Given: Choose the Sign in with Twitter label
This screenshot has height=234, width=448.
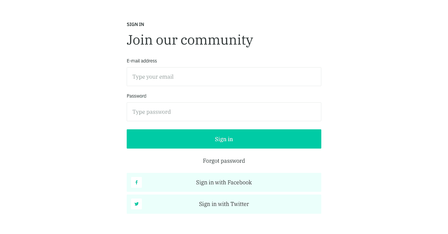Looking at the screenshot, I should point(224,204).
